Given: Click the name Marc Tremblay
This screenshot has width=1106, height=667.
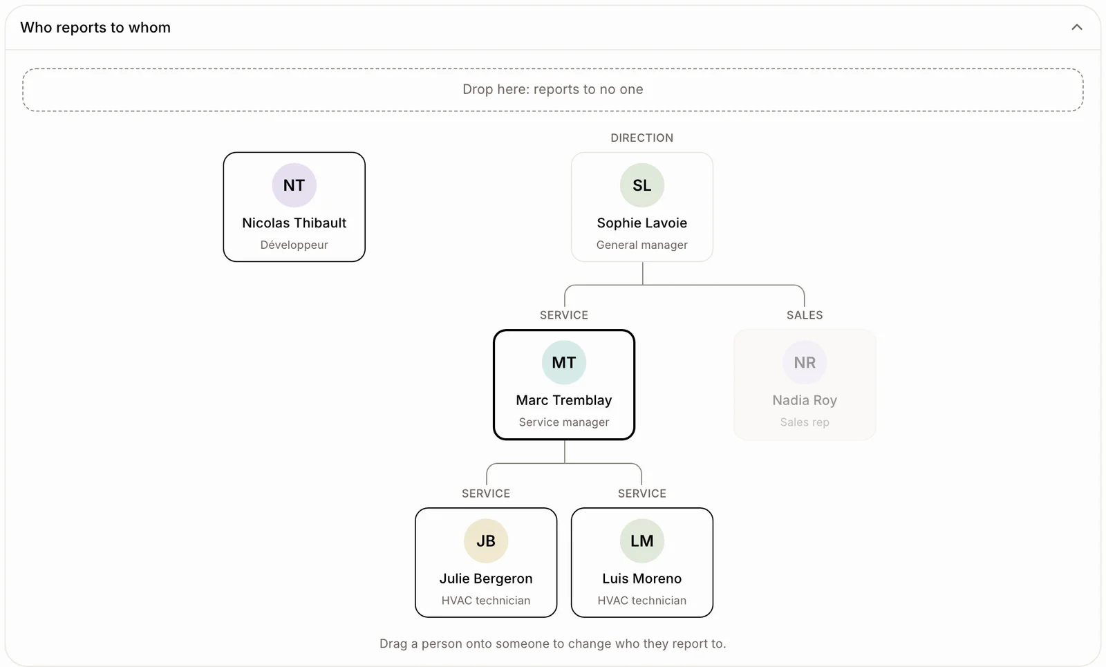Looking at the screenshot, I should pyautogui.click(x=564, y=400).
